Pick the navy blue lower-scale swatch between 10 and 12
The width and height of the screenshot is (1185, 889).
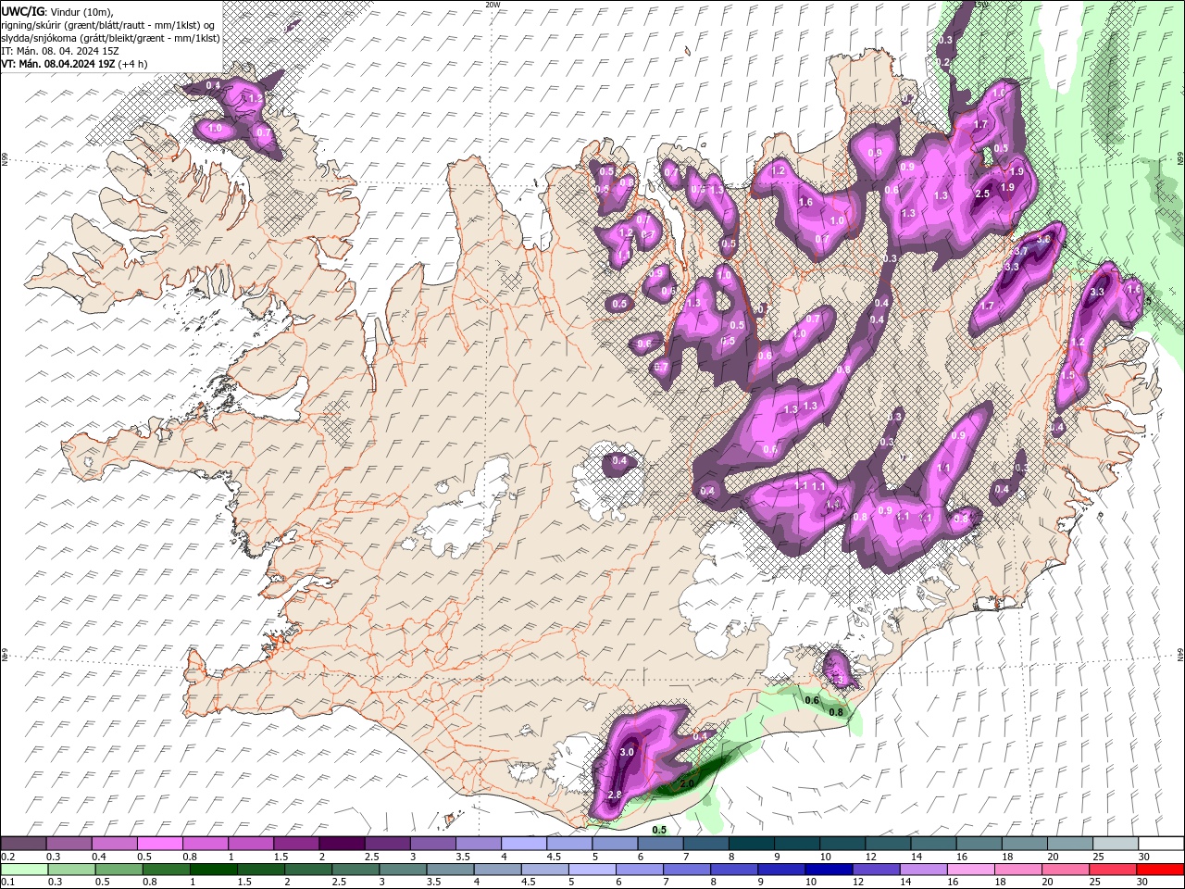pyautogui.click(x=827, y=870)
